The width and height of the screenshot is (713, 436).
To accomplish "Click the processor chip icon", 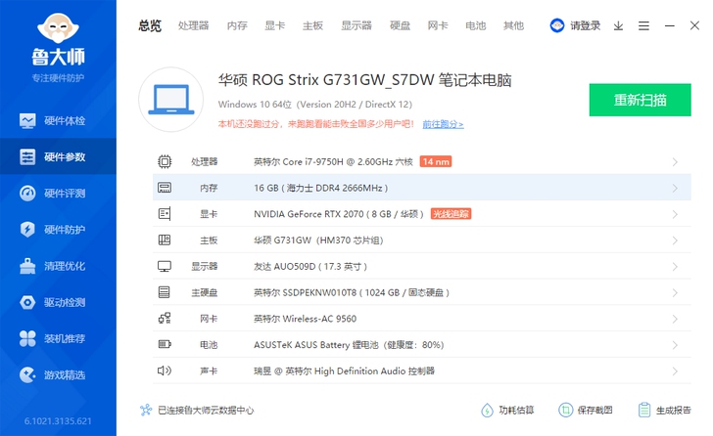I will point(165,161).
